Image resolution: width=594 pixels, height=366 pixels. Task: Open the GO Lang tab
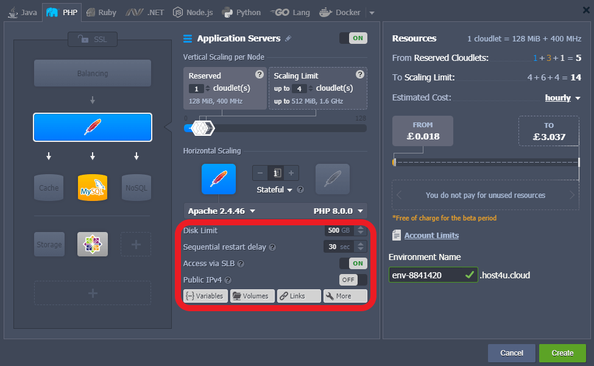coord(290,13)
